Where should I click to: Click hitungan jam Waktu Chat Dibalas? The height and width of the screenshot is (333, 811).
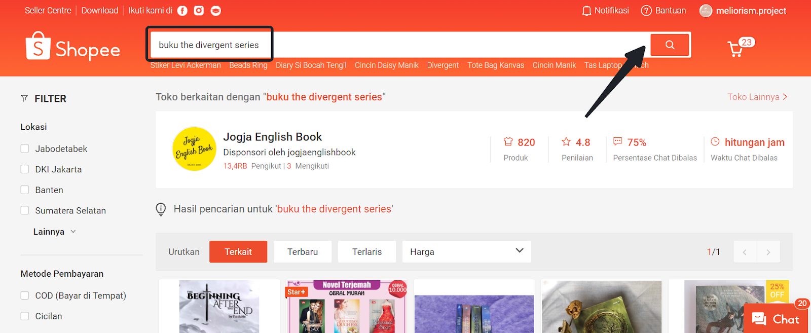748,149
